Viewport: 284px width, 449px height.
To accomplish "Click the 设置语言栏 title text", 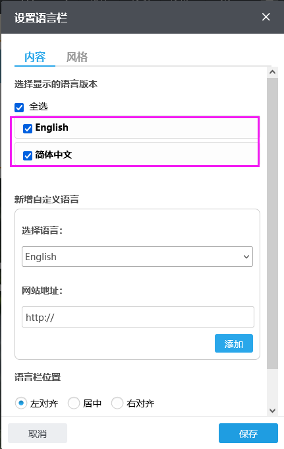I will click(x=41, y=18).
